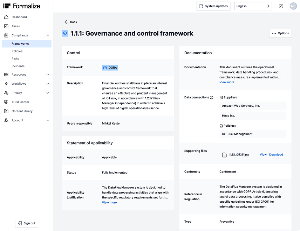The height and width of the screenshot is (231, 300).
Task: Click the Data connections help question mark icon
Action: [x=211, y=97]
